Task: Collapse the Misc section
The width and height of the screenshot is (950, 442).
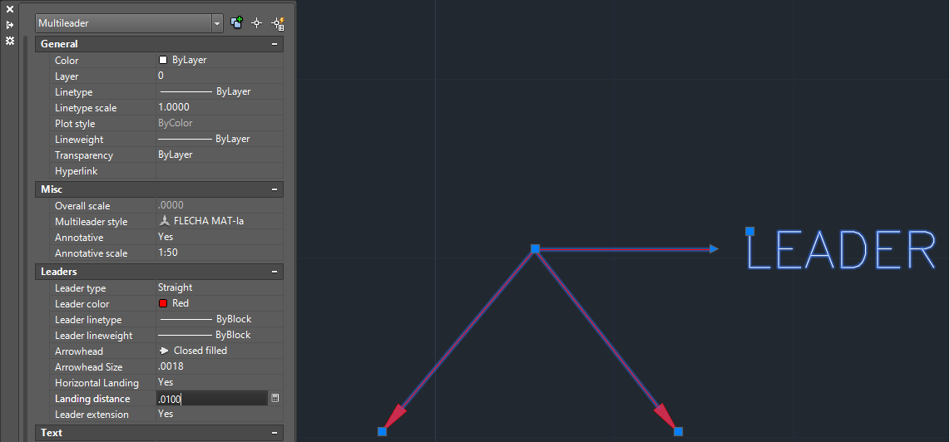Action: (x=275, y=189)
